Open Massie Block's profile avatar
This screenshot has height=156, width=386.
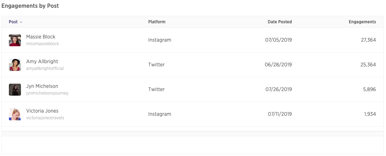15,40
